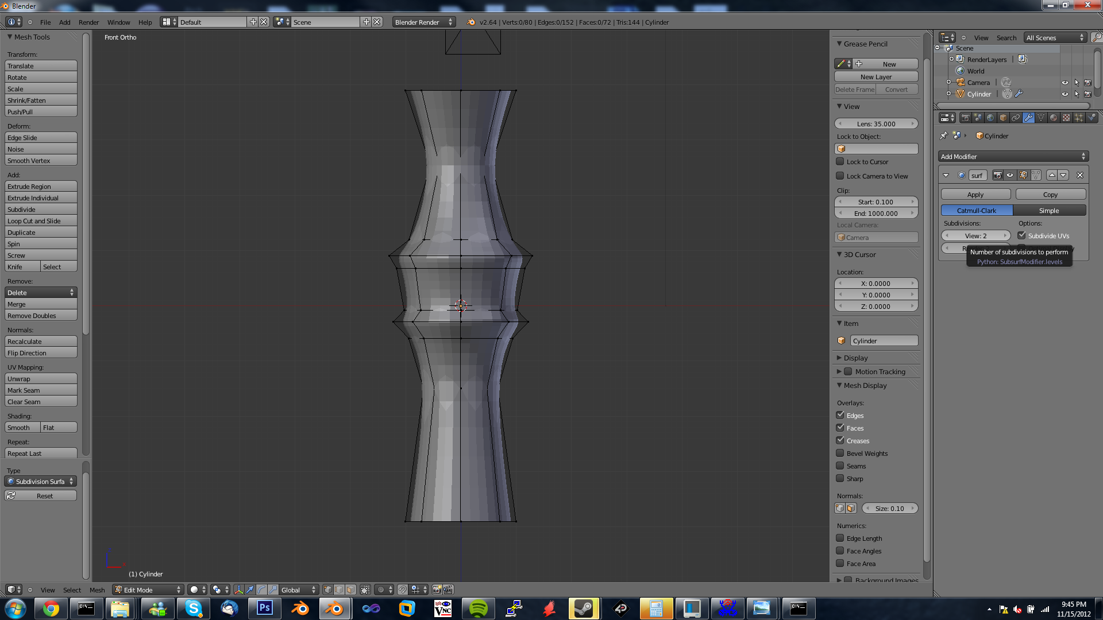
Task: Uncheck the Faces overlay checkbox
Action: coord(840,428)
